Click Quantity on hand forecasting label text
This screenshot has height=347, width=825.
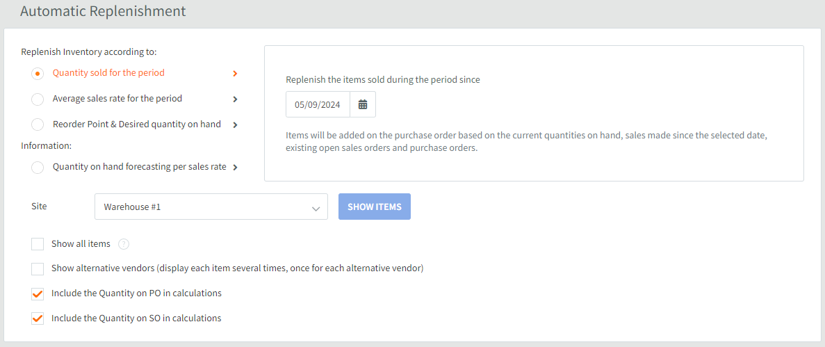[140, 167]
